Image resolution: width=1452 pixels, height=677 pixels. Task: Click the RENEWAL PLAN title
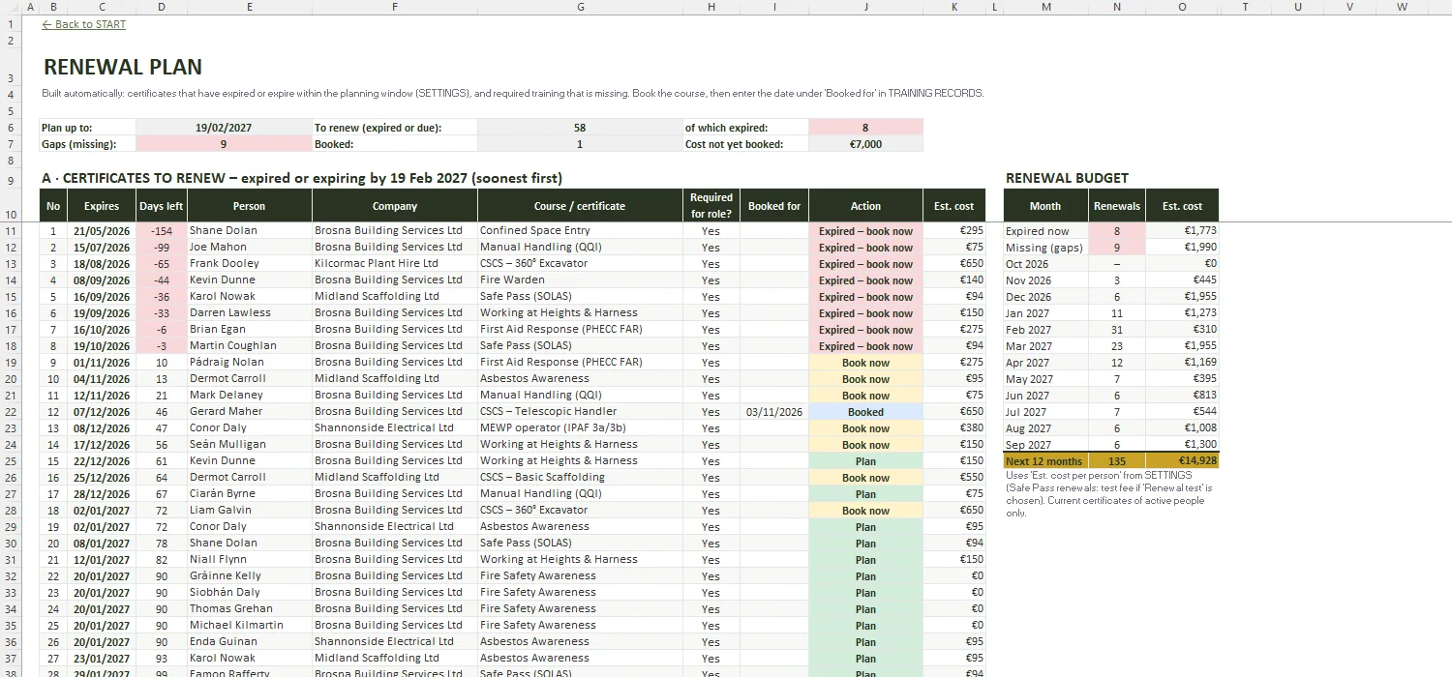(123, 68)
